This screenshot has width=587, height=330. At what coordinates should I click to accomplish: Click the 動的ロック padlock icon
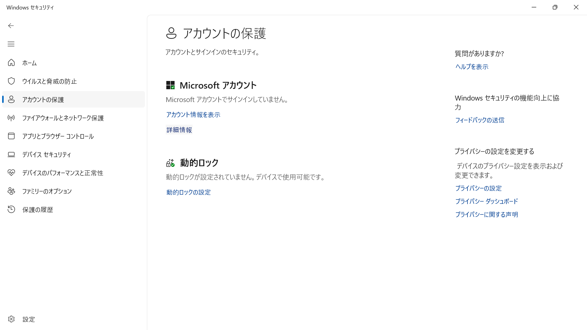point(170,163)
